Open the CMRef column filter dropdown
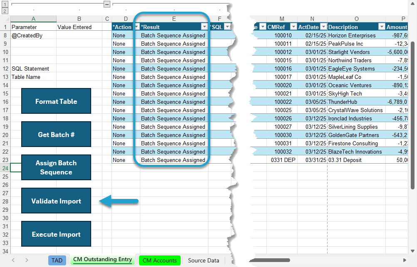The width and height of the screenshot is (417, 267). 293,27
